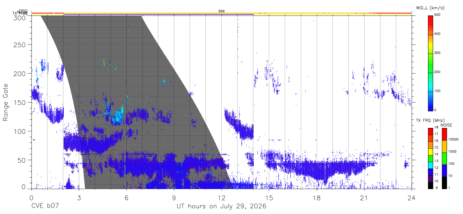463x214 pixels.
Task: Click the y-axis tick label '200'
Action: [x=20, y=74]
